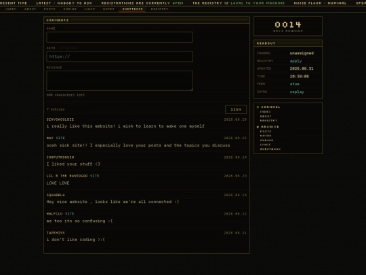Image resolution: width=366 pixels, height=275 pixels.
Task: Visit Malfclu's Site link
Action: [x=69, y=214]
